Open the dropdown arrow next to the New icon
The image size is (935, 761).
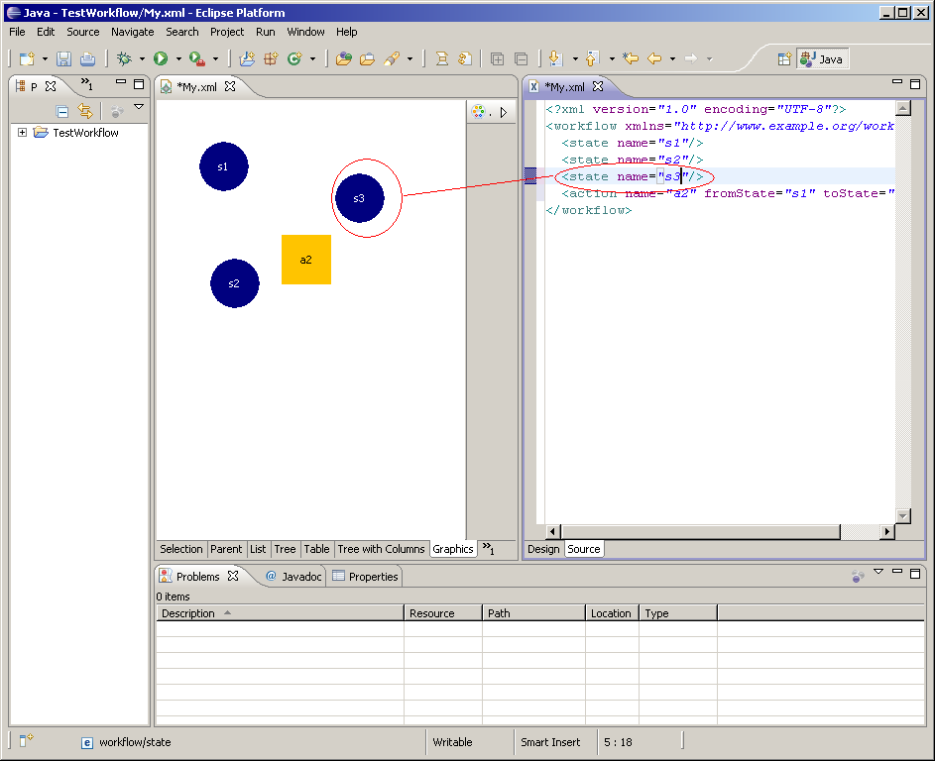pyautogui.click(x=45, y=59)
